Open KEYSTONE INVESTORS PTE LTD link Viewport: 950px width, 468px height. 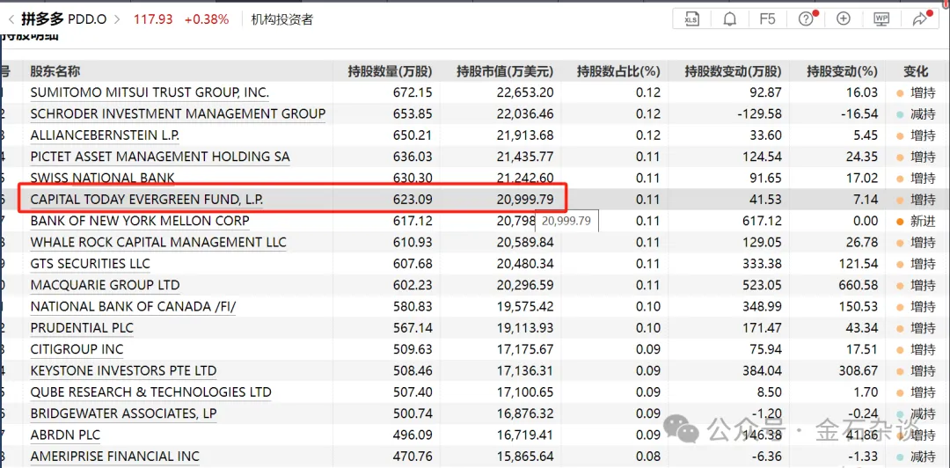123,370
